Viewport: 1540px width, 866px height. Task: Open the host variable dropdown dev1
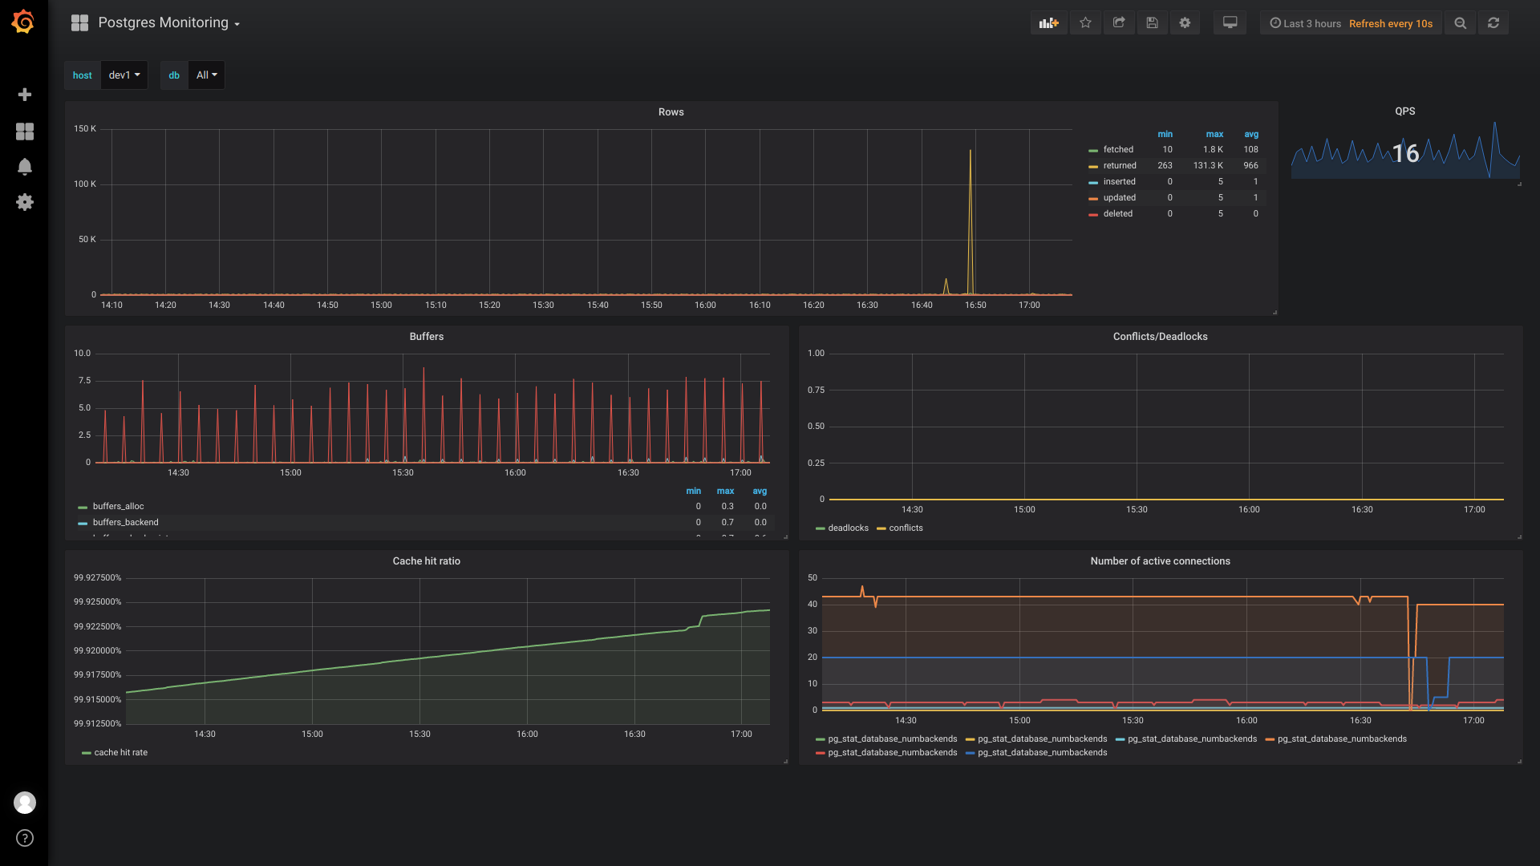tap(124, 75)
